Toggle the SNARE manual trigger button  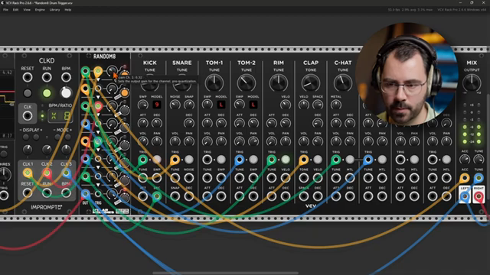[x=189, y=160]
